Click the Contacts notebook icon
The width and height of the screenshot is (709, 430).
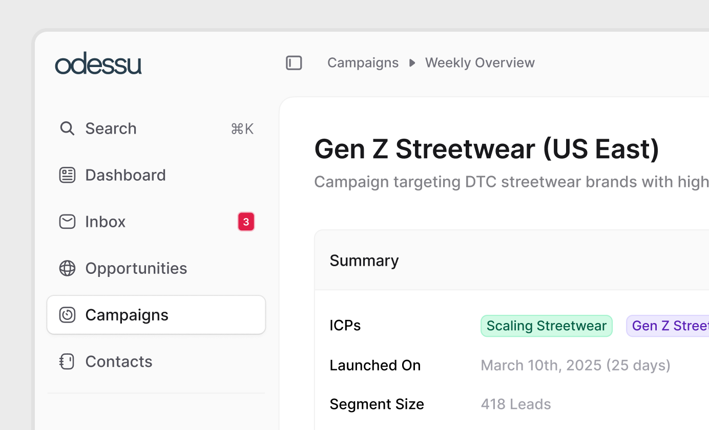67,361
